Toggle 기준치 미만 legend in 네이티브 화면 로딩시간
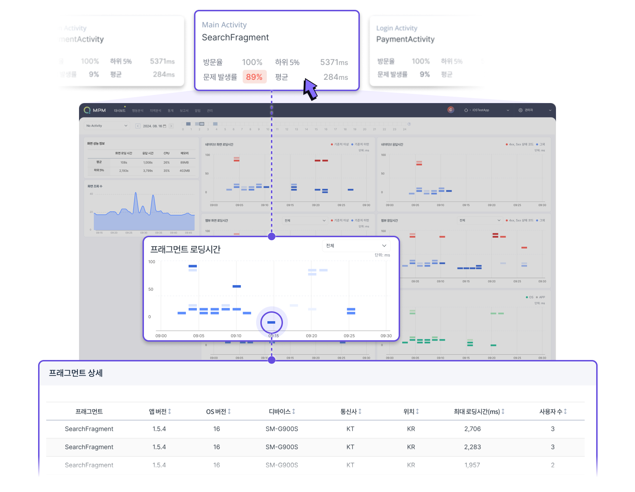635x492 pixels. click(x=360, y=144)
